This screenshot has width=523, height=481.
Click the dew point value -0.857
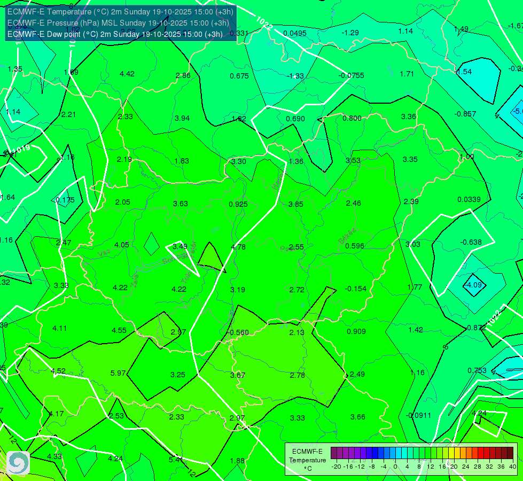click(465, 114)
